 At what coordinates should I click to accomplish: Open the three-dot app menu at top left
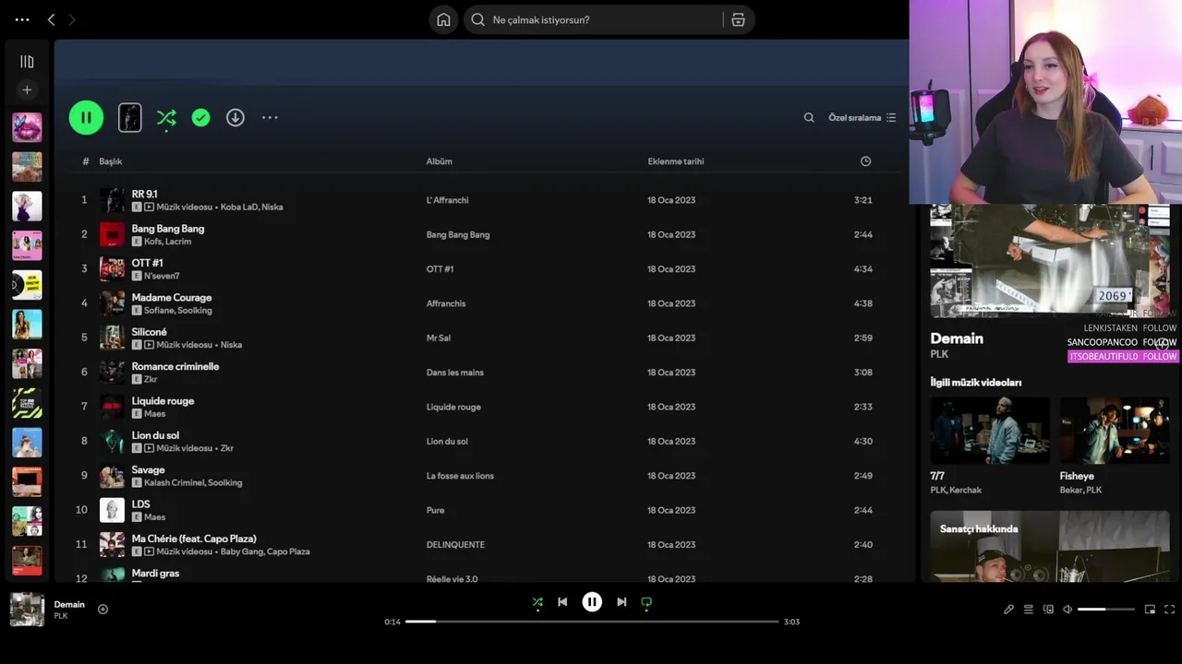tap(22, 19)
